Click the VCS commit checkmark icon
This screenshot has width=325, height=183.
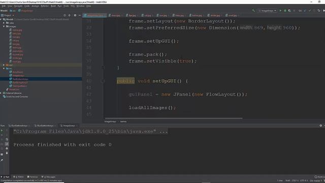click(x=310, y=11)
